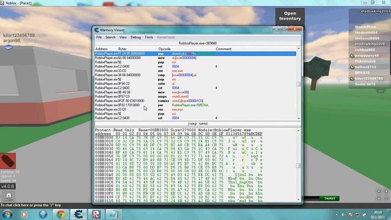Select the mov eax,[esi+08] instruction row
This screenshot has height=220, width=391.
[195, 92]
